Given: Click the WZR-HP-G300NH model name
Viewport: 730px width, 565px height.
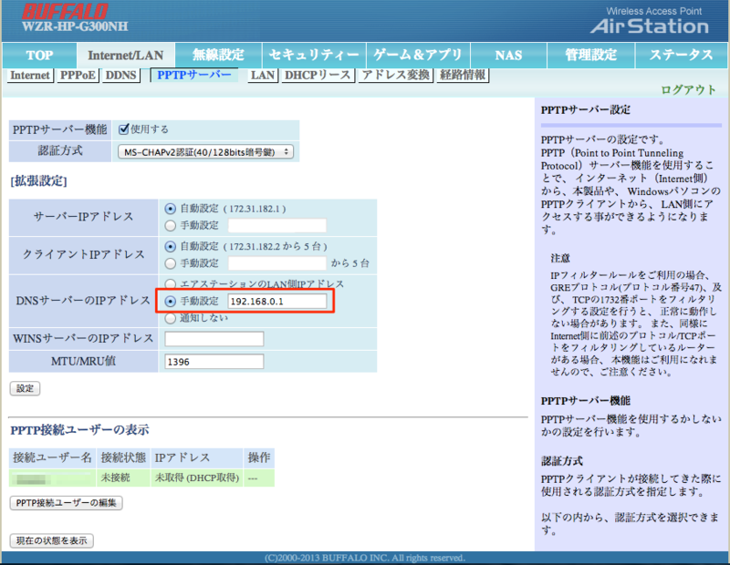Looking at the screenshot, I should click(75, 26).
